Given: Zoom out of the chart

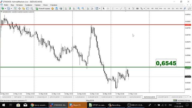Looking at the screenshot, I should [83, 8].
